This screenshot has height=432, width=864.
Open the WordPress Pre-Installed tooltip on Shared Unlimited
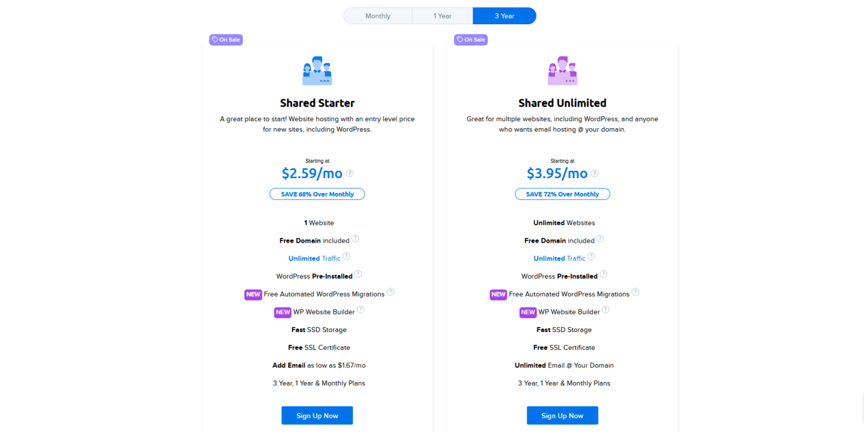(x=604, y=274)
